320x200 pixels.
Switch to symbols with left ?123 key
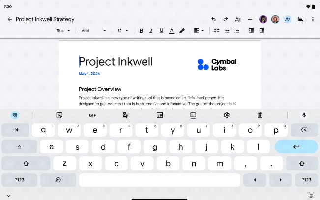pos(19,180)
